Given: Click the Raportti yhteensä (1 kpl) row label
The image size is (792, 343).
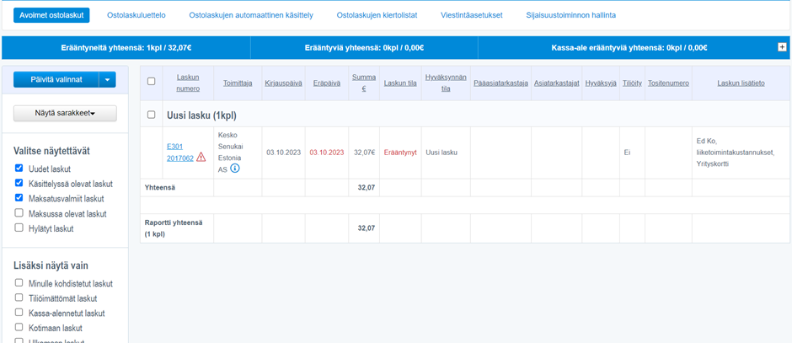Looking at the screenshot, I should [x=174, y=228].
